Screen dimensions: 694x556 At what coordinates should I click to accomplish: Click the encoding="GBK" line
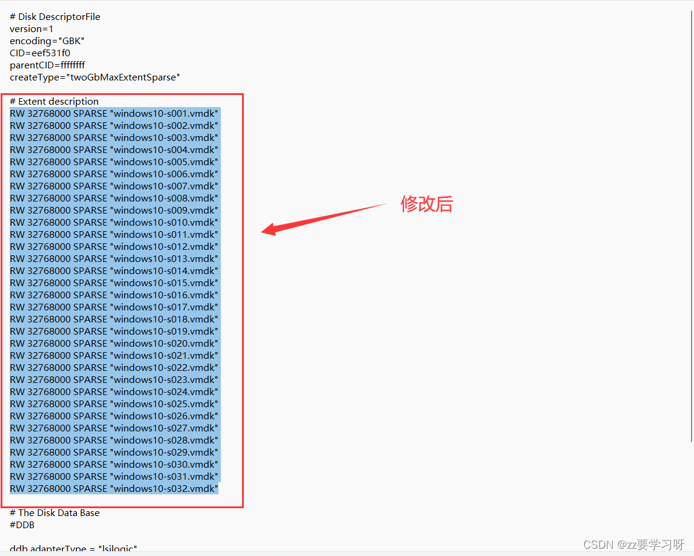[47, 41]
